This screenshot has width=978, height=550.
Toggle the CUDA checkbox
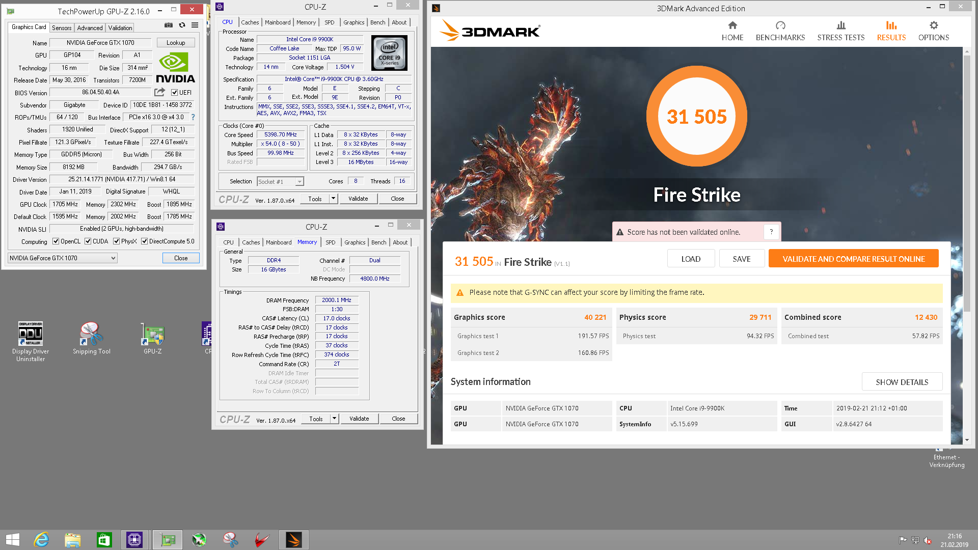(88, 241)
